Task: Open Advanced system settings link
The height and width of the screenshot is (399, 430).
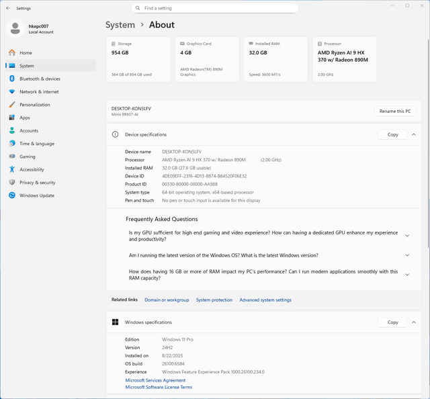Action: [x=265, y=300]
